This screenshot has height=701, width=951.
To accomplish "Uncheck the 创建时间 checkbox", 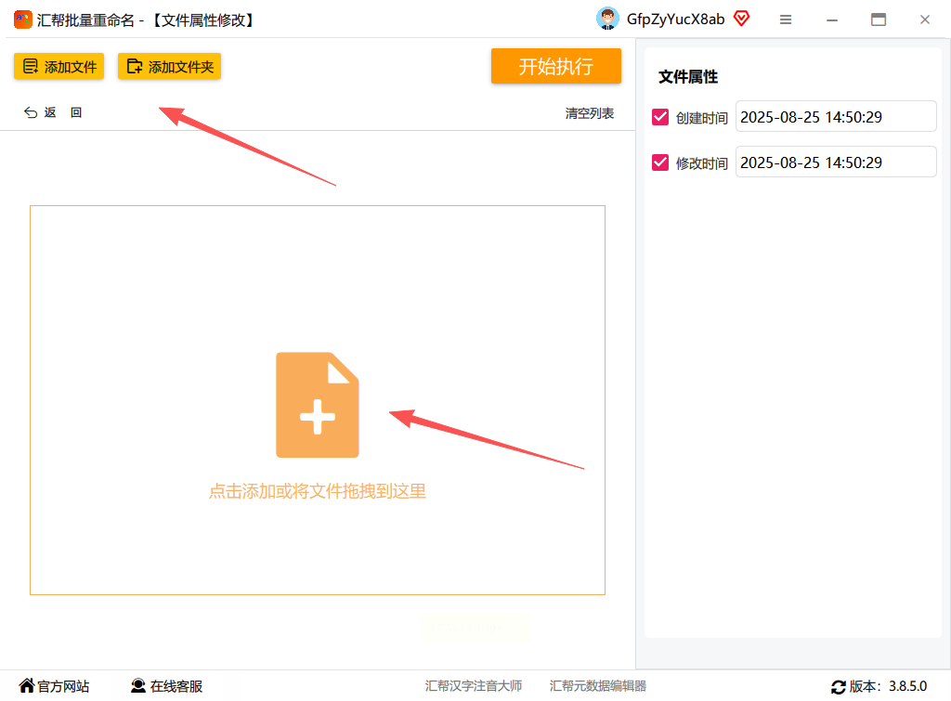I will [660, 117].
